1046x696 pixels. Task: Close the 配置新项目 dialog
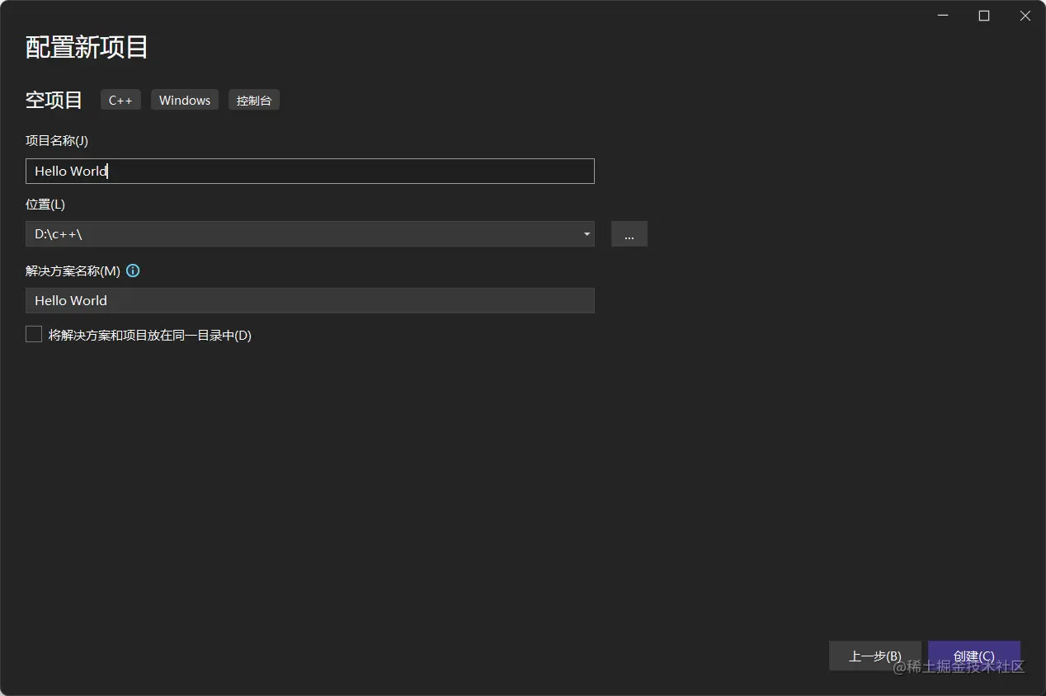[x=1025, y=16]
